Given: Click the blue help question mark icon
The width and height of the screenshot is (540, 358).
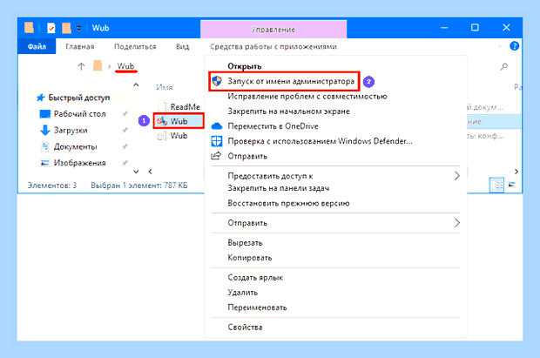Looking at the screenshot, I should click(x=514, y=46).
